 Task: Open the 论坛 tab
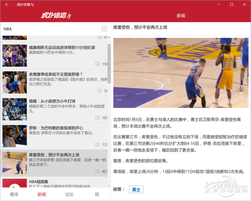pyautogui.click(x=69, y=194)
